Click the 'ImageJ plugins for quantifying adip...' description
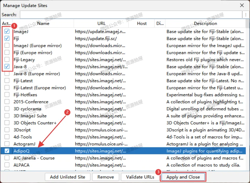 pos(205,151)
